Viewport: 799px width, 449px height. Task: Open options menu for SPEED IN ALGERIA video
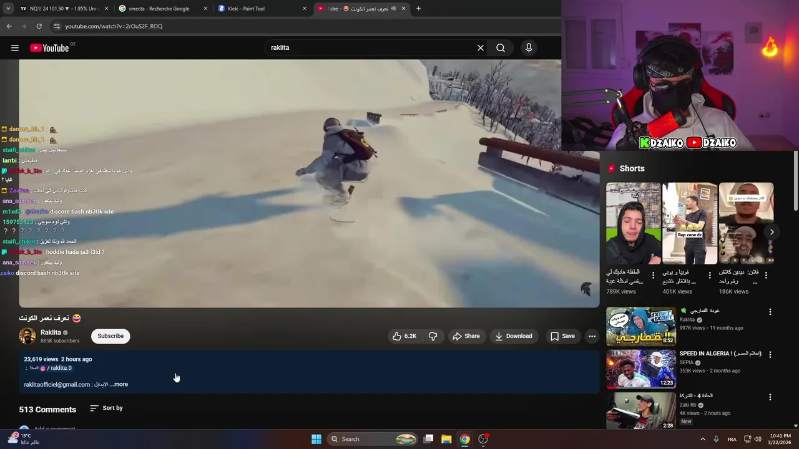pyautogui.click(x=770, y=354)
